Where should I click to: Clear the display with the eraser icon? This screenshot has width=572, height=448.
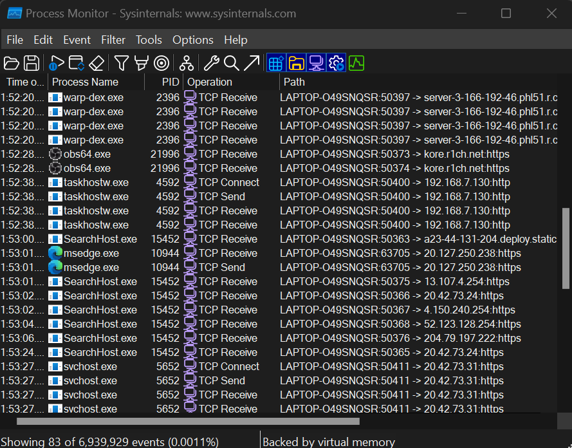coord(96,63)
